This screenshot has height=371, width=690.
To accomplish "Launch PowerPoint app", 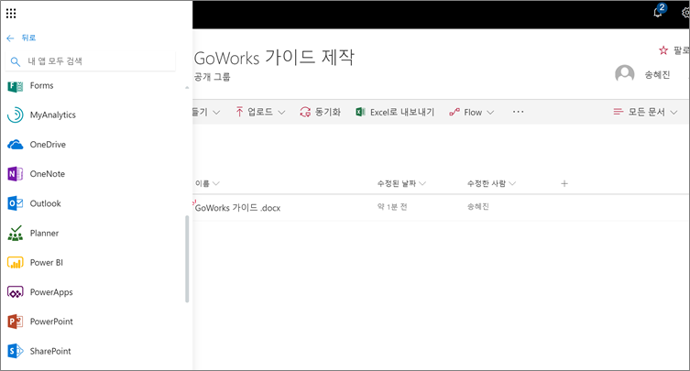I will pos(50,322).
